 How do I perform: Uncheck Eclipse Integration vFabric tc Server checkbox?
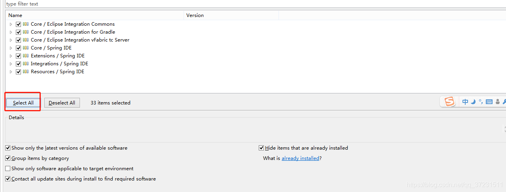coord(18,40)
